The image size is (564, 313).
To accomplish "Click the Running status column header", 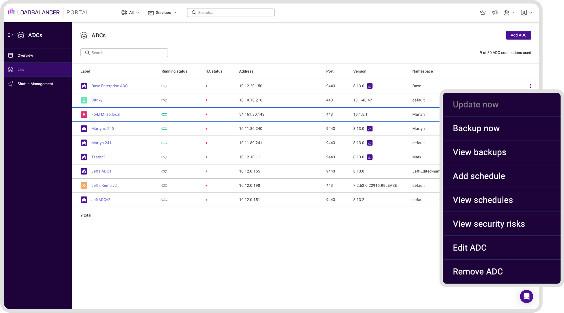I will (x=174, y=71).
